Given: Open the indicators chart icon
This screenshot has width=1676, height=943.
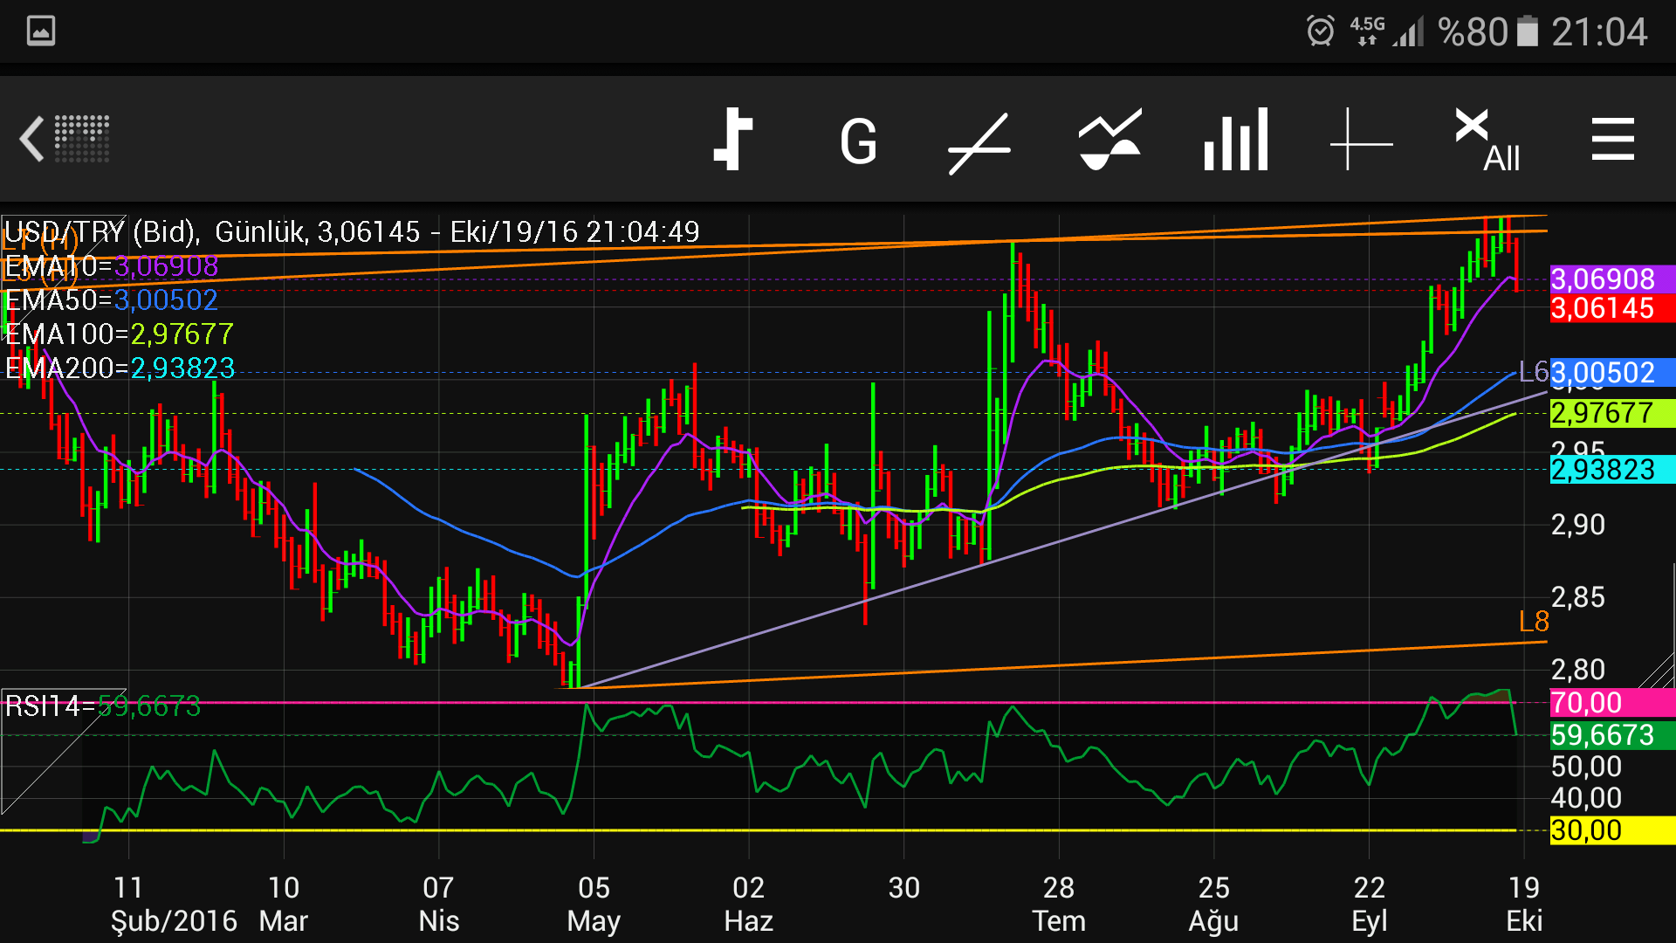Looking at the screenshot, I should [x=1109, y=140].
